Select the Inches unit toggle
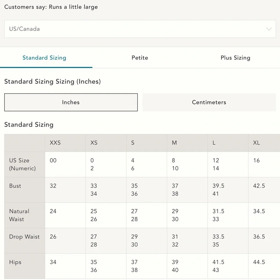 (x=71, y=102)
